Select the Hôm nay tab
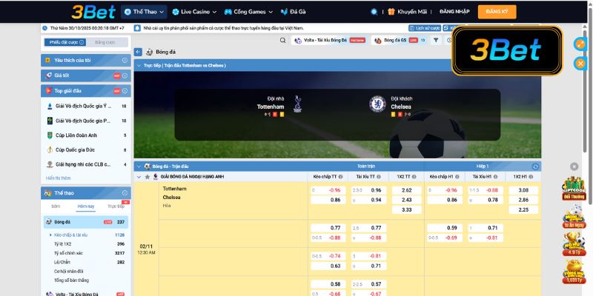This screenshot has width=593, height=296. tap(86, 206)
